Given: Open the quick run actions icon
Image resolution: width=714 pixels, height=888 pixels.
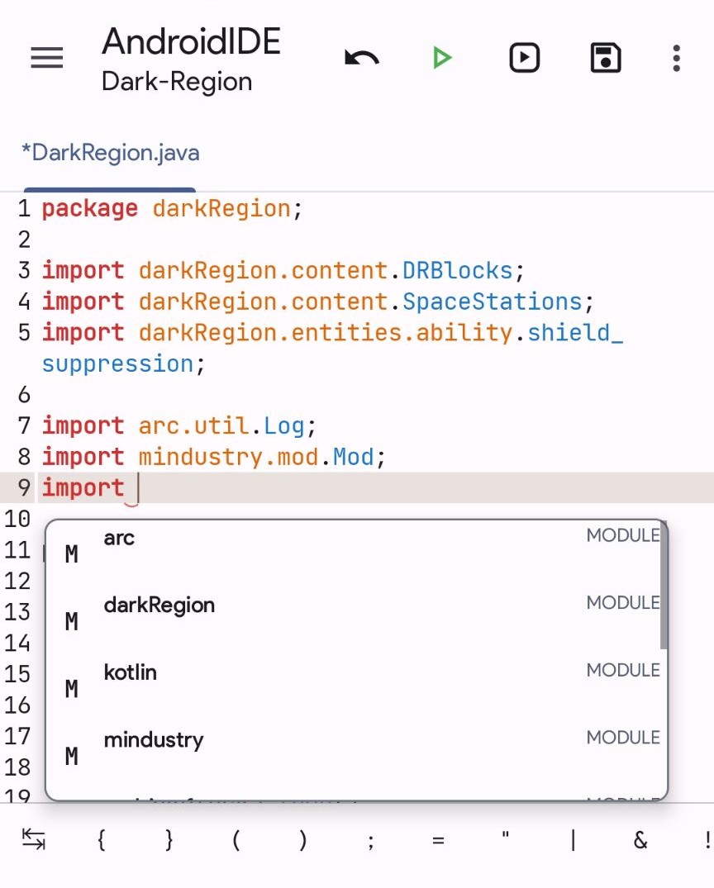Looking at the screenshot, I should pos(524,57).
